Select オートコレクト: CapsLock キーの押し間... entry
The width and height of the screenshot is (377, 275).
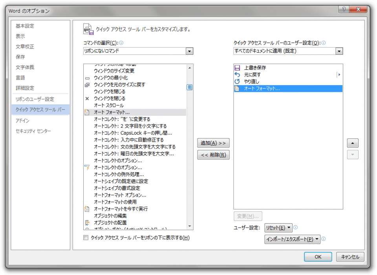coord(135,133)
